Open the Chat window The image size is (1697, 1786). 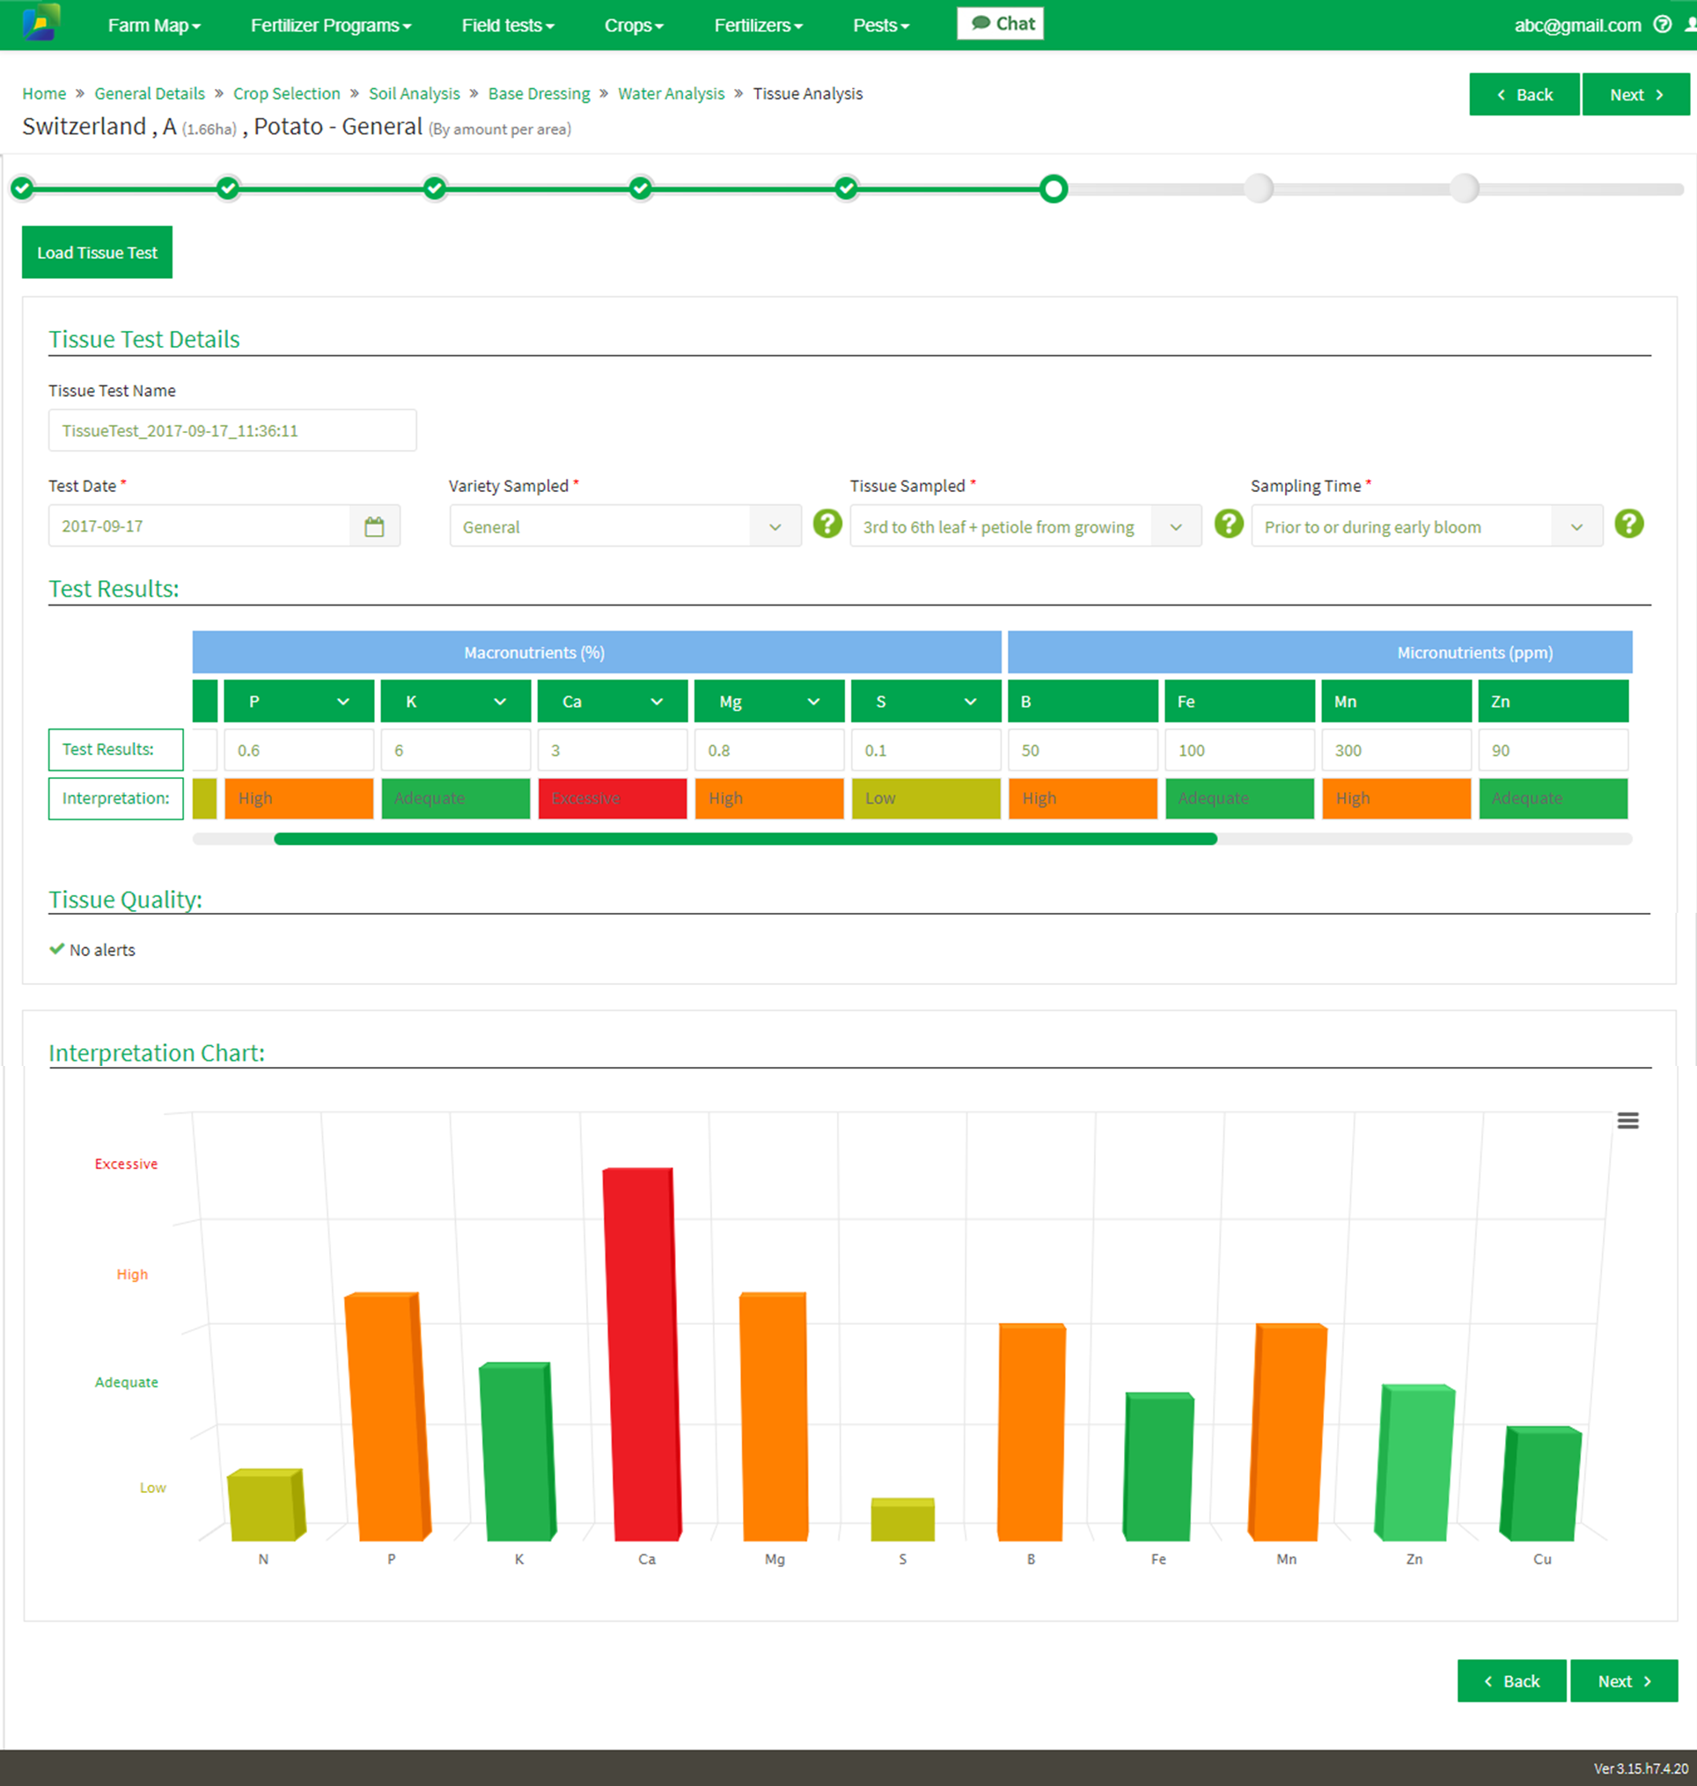(x=1001, y=24)
